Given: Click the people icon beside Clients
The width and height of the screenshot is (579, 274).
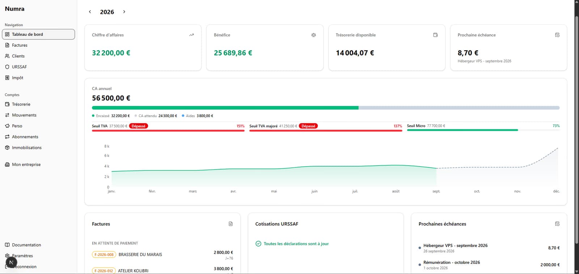Looking at the screenshot, I should click(x=7, y=56).
